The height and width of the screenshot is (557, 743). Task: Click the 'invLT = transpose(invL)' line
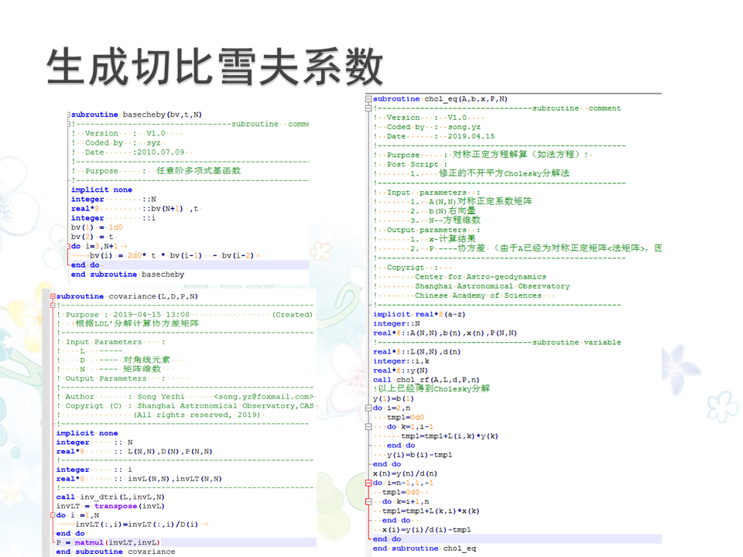pyautogui.click(x=109, y=506)
